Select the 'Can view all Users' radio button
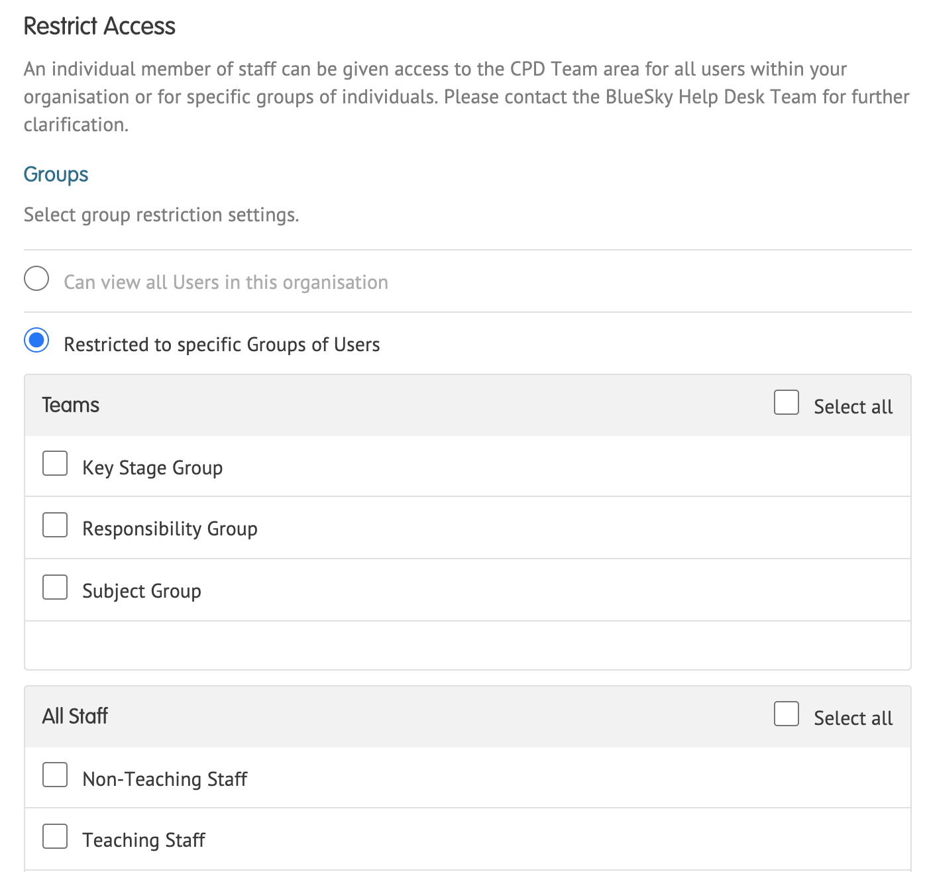Image resolution: width=925 pixels, height=872 pixels. coord(36,279)
